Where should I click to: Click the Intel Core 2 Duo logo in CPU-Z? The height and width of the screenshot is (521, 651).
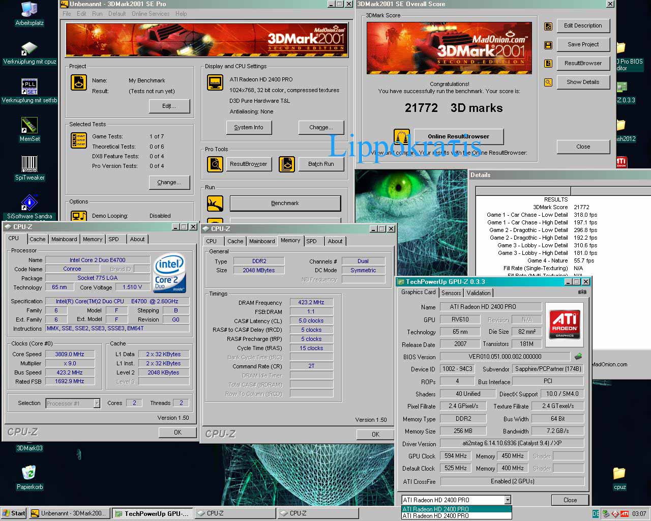point(169,273)
